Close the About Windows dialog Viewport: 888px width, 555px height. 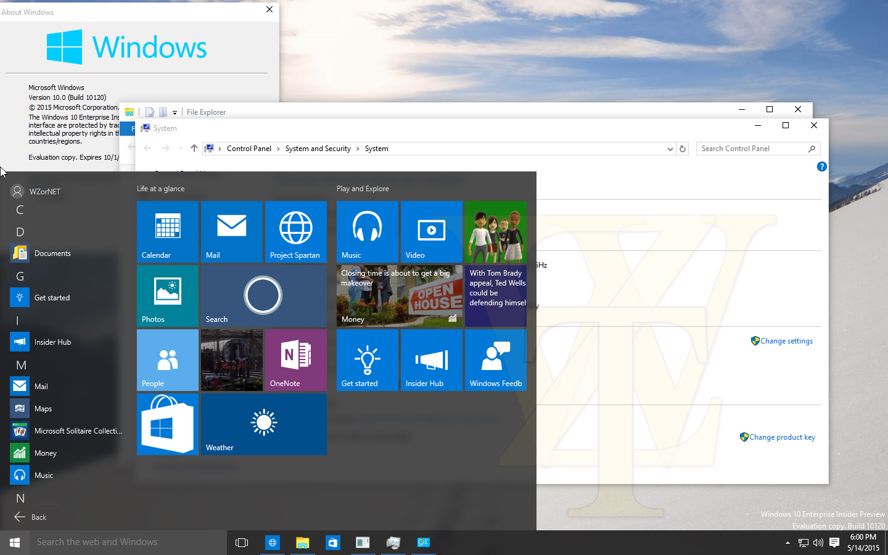[x=269, y=9]
